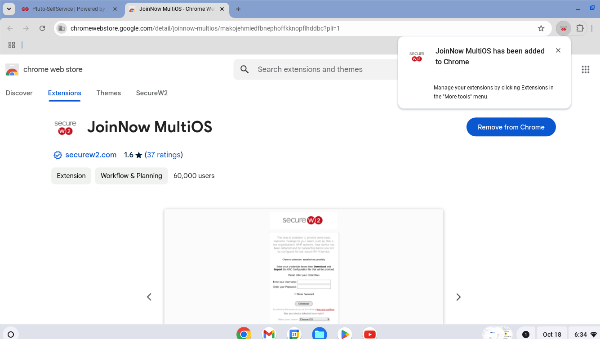Open the Extensions puzzle icon menu
Screen dimensions: 600x339
click(x=580, y=28)
